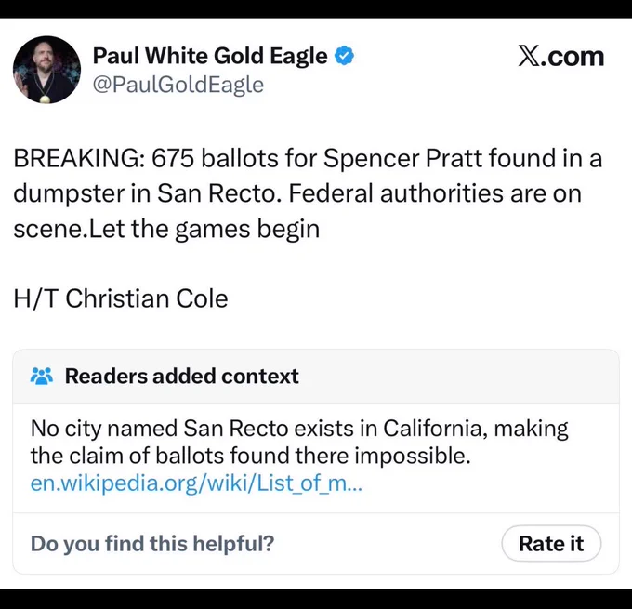The height and width of the screenshot is (609, 632).
Task: Click the word dumpster in the post
Action: [68, 194]
